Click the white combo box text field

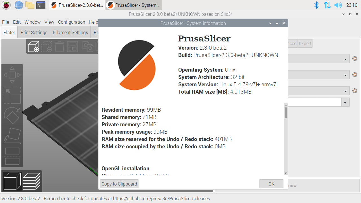[x=315, y=102]
